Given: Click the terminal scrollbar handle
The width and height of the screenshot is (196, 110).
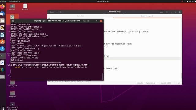Looking at the screenshot, I should coord(103,77).
